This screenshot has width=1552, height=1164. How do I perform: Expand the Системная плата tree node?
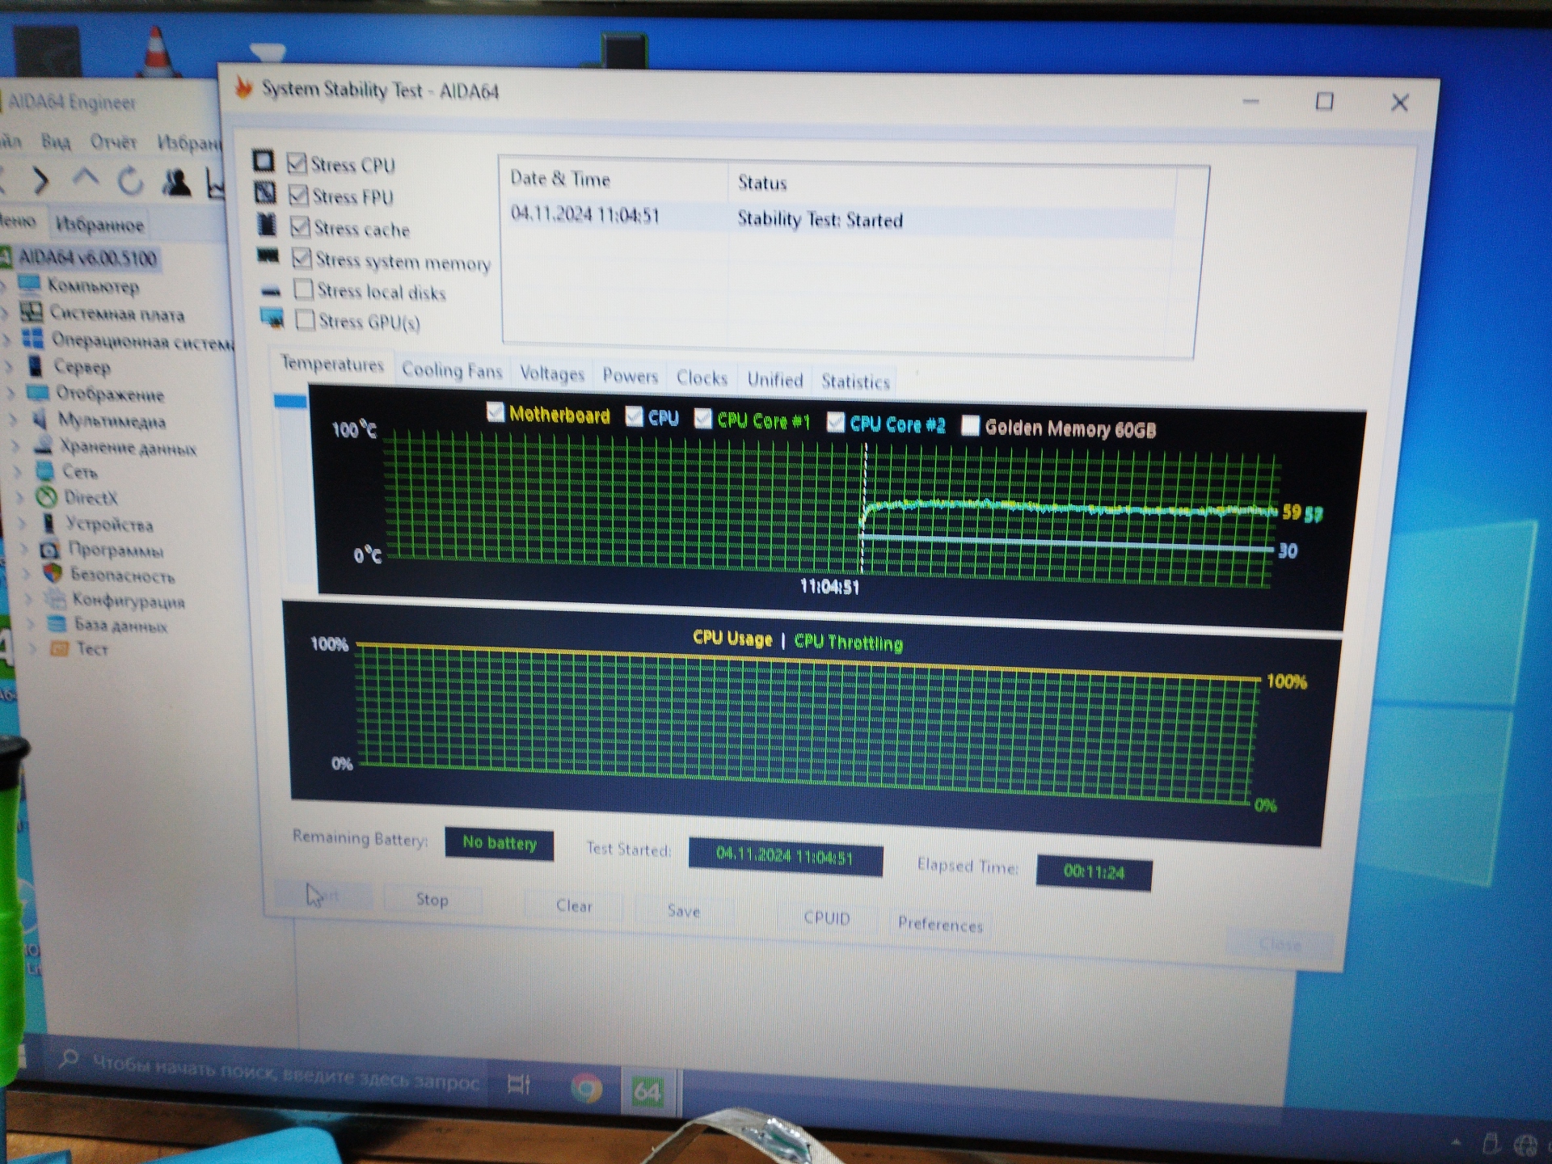coord(6,312)
